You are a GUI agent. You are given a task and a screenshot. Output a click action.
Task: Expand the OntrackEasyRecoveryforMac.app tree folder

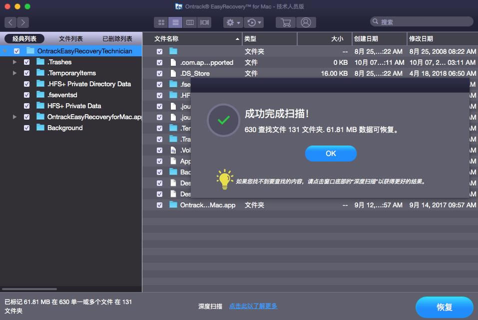click(x=14, y=117)
